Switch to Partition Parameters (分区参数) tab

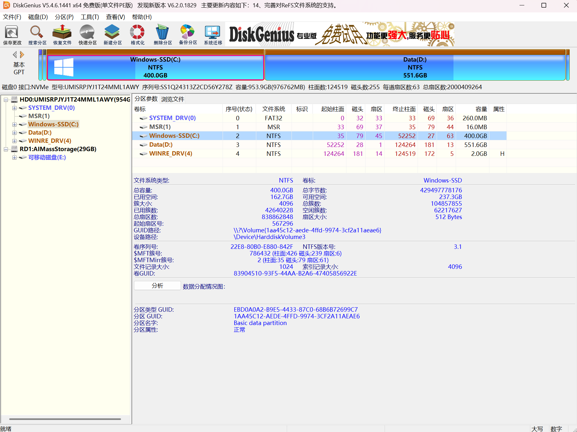146,99
